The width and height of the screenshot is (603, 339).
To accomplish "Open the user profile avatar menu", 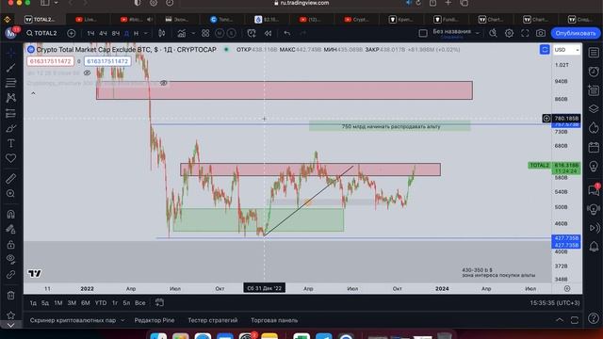I will 10,33.
